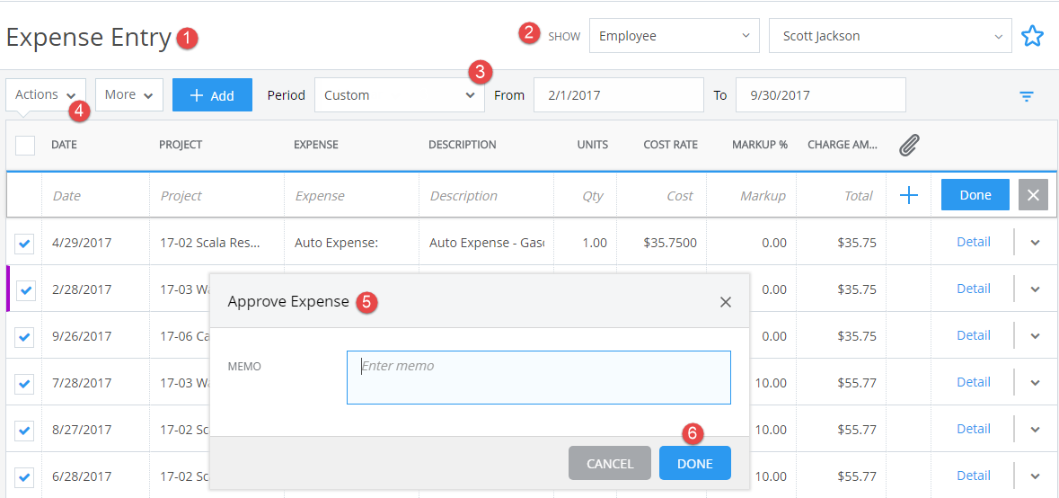
Task: Click the blue Add button
Action: click(x=212, y=94)
